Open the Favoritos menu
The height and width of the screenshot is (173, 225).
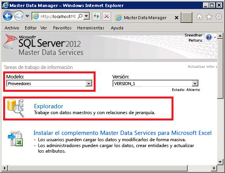(62, 28)
